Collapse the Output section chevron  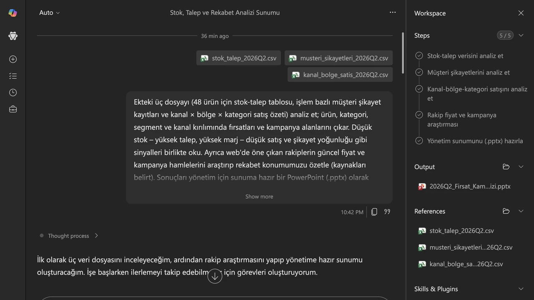click(x=521, y=167)
